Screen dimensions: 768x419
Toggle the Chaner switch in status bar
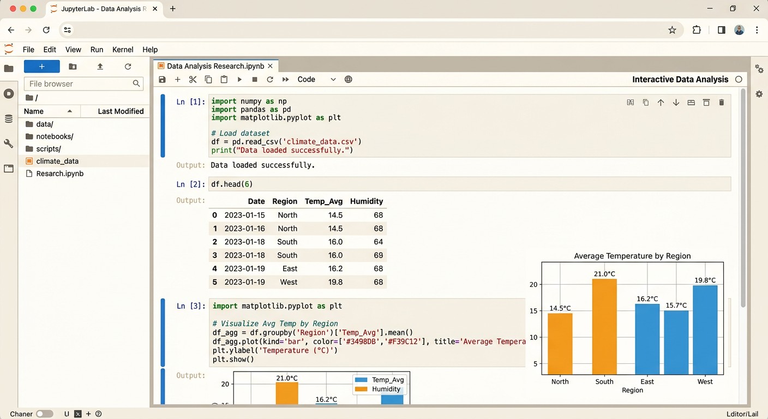click(45, 414)
